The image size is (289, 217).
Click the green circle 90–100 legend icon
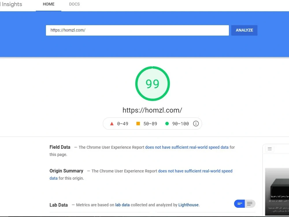pos(167,124)
